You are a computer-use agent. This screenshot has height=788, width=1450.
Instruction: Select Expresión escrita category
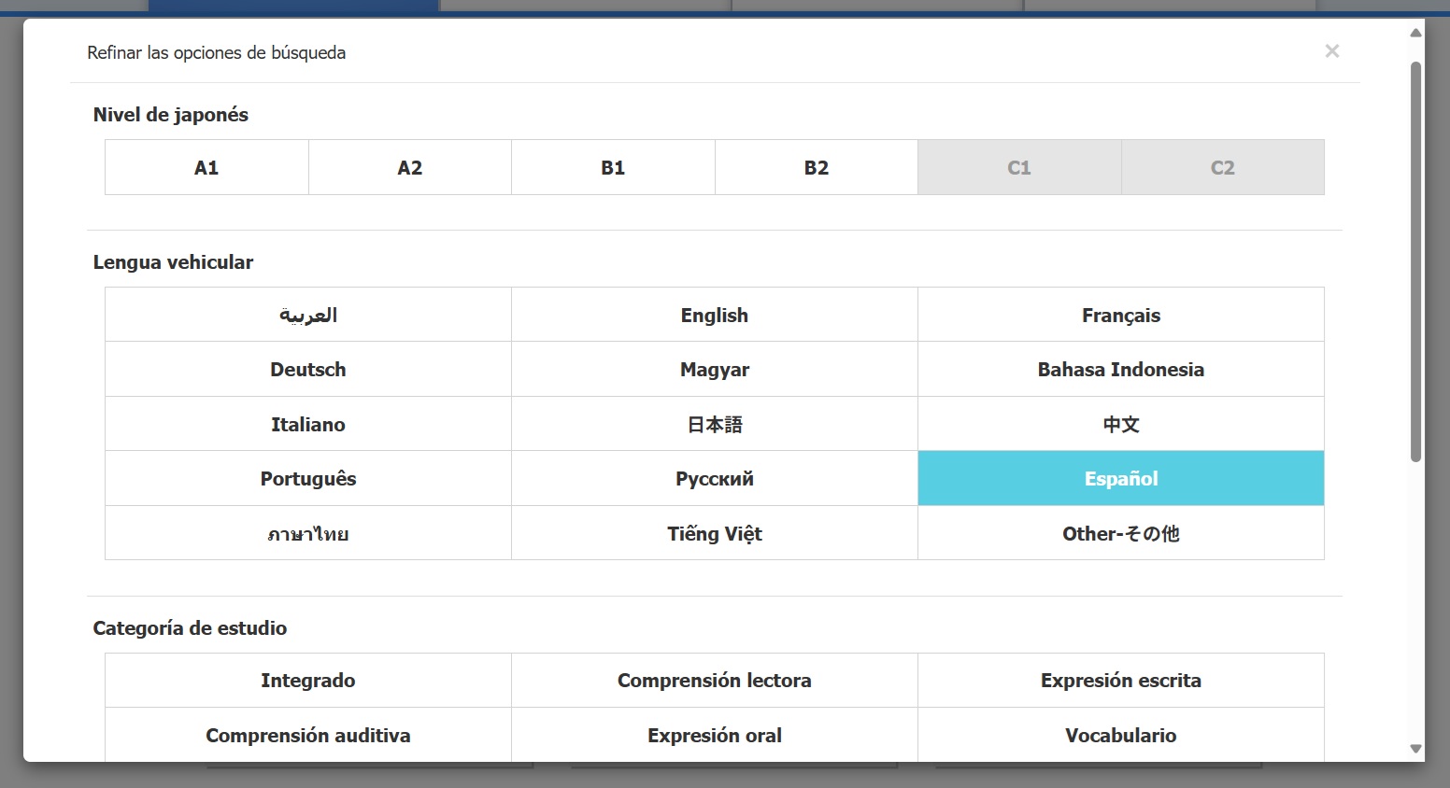(1120, 681)
